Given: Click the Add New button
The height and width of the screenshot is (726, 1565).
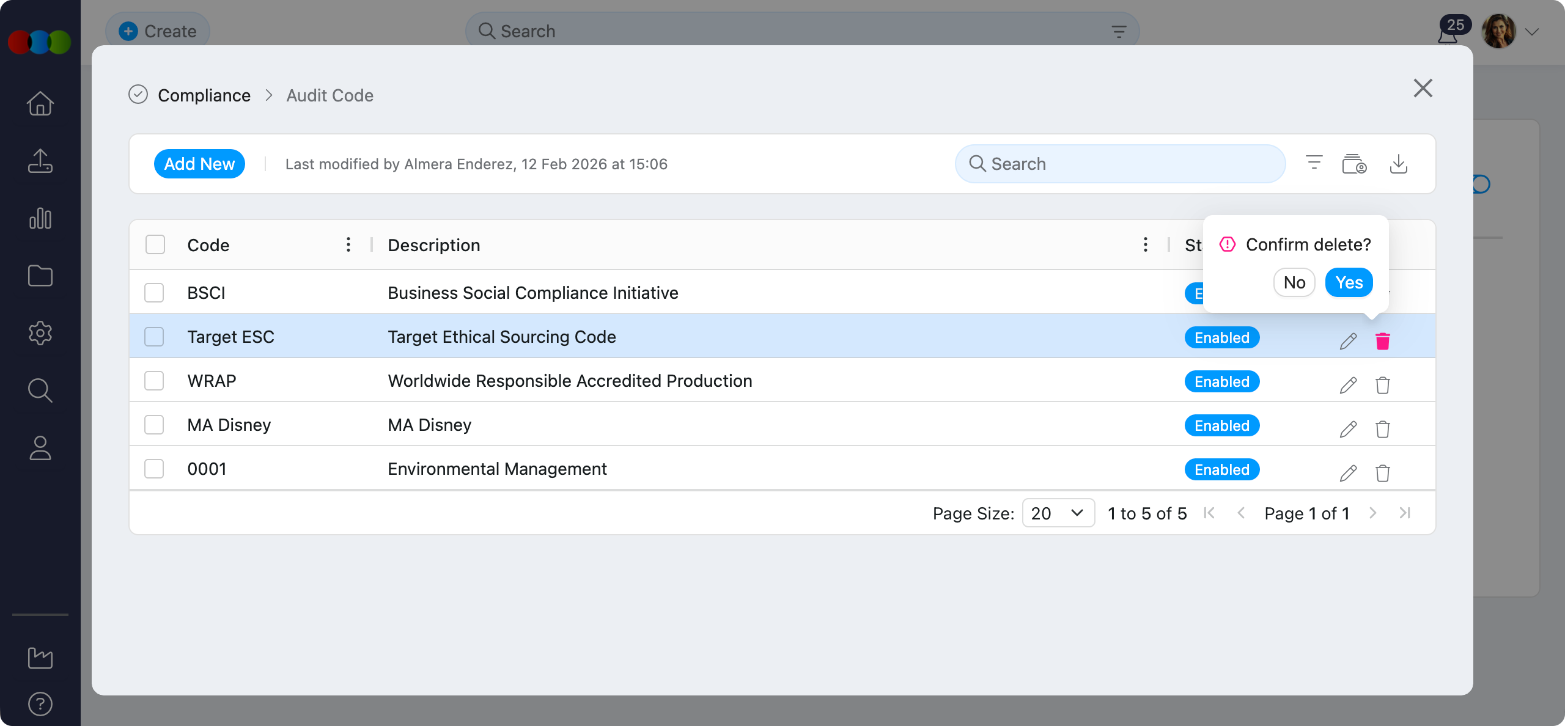Looking at the screenshot, I should pyautogui.click(x=199, y=163).
